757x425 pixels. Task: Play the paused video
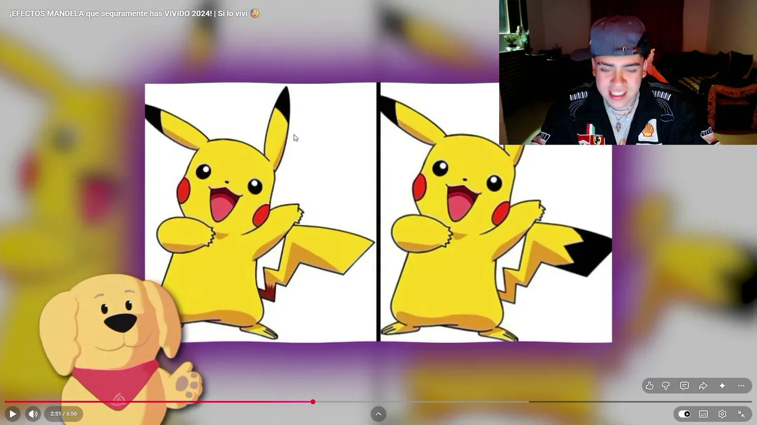[12, 414]
